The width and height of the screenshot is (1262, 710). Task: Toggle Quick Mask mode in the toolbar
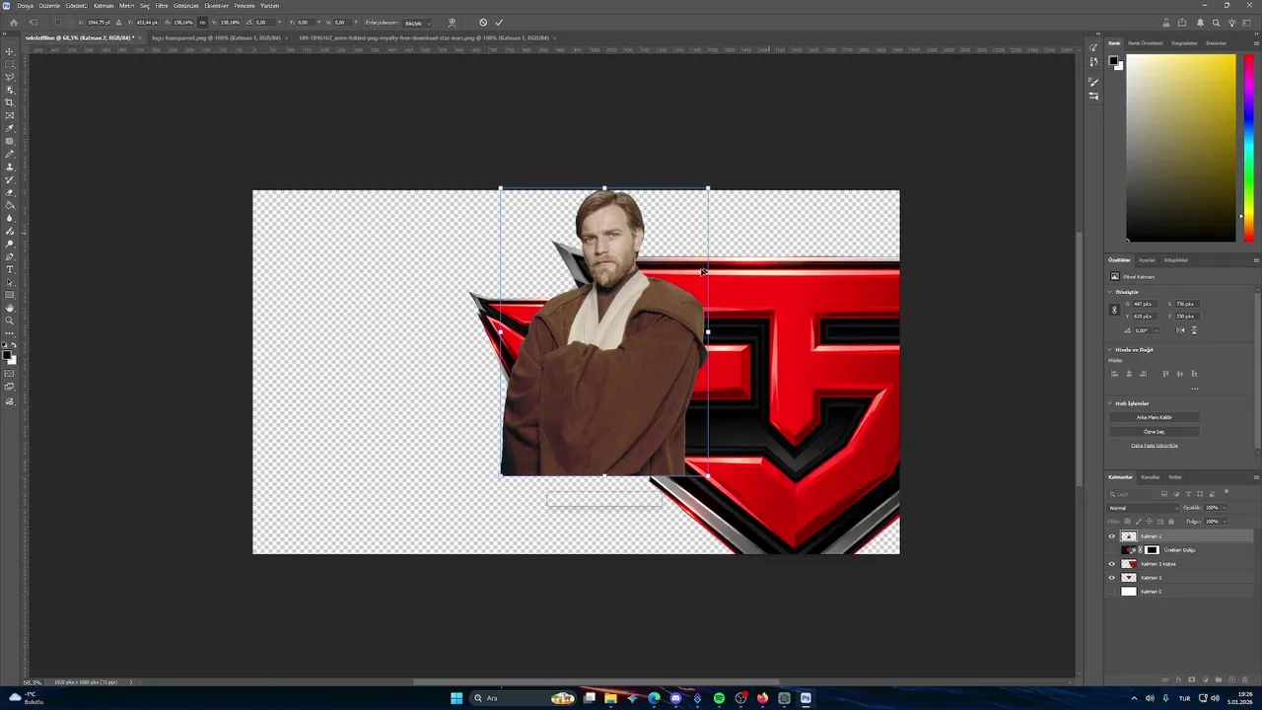(x=10, y=374)
